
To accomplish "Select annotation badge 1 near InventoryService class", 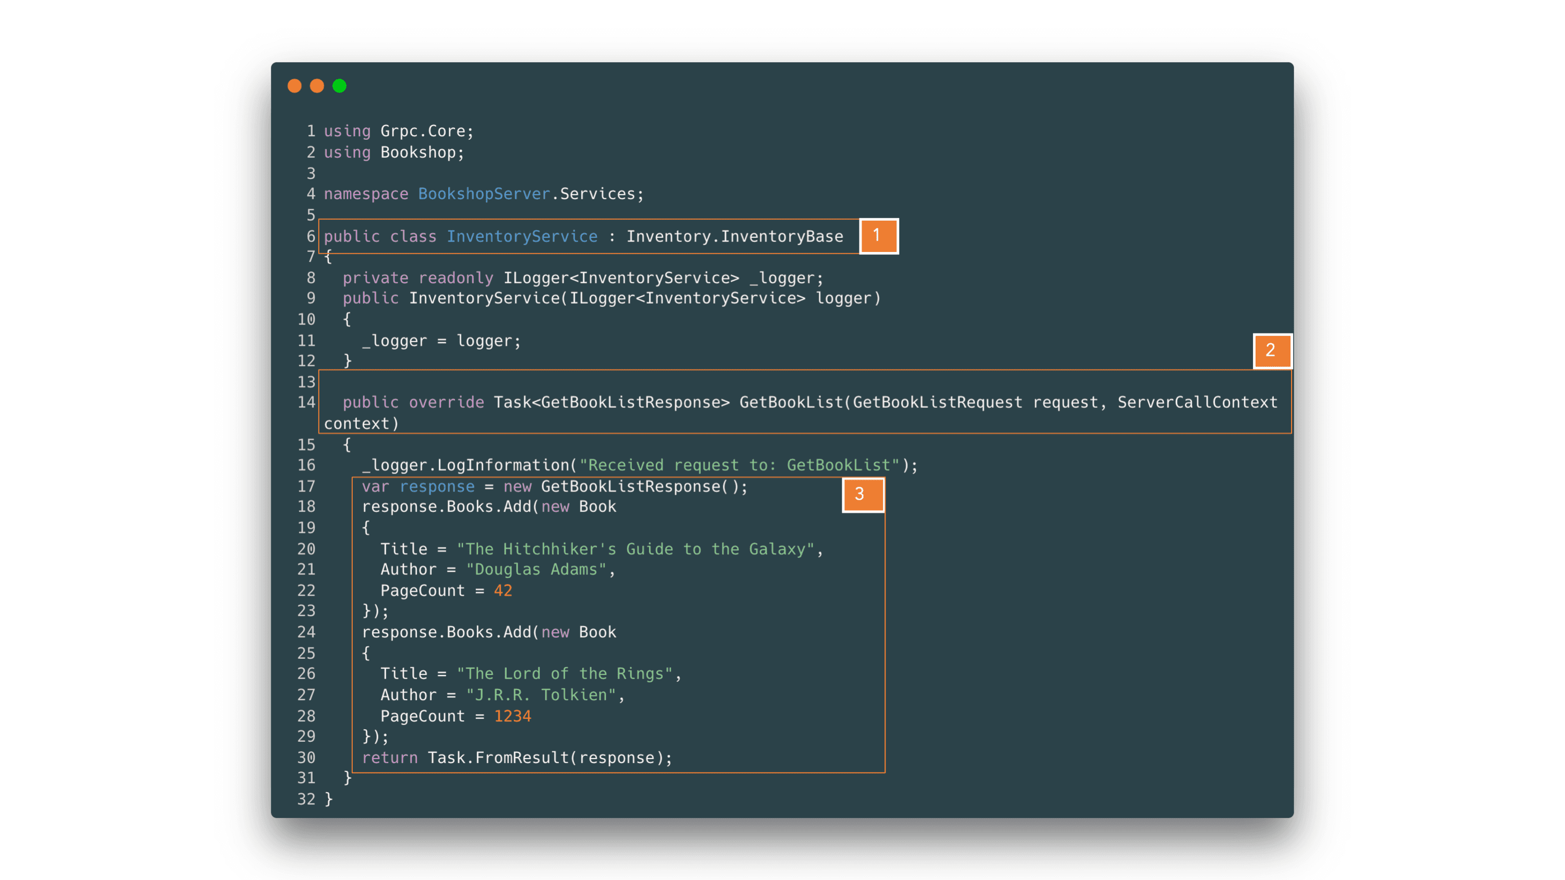I will coord(878,236).
